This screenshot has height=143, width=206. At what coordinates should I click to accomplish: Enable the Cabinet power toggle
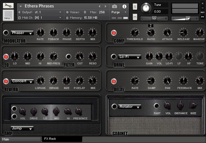click(x=114, y=106)
